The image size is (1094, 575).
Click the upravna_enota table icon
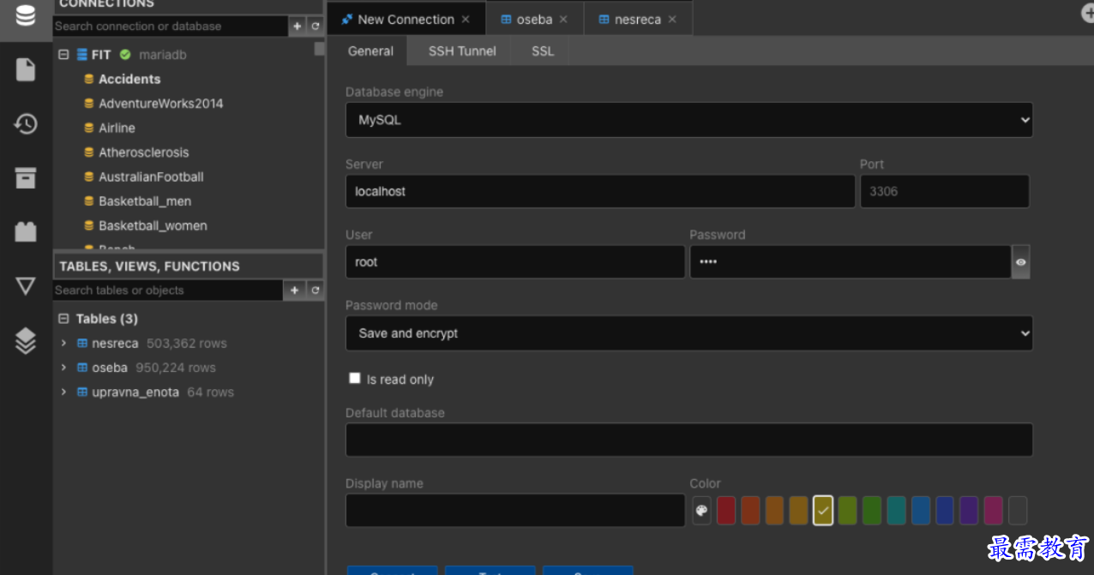click(x=82, y=392)
